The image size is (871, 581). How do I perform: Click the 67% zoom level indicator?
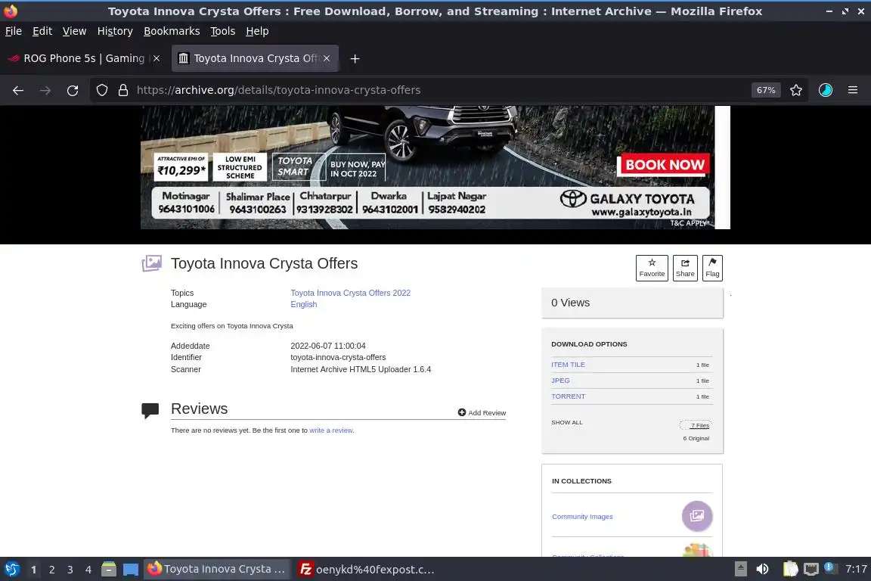tap(766, 90)
